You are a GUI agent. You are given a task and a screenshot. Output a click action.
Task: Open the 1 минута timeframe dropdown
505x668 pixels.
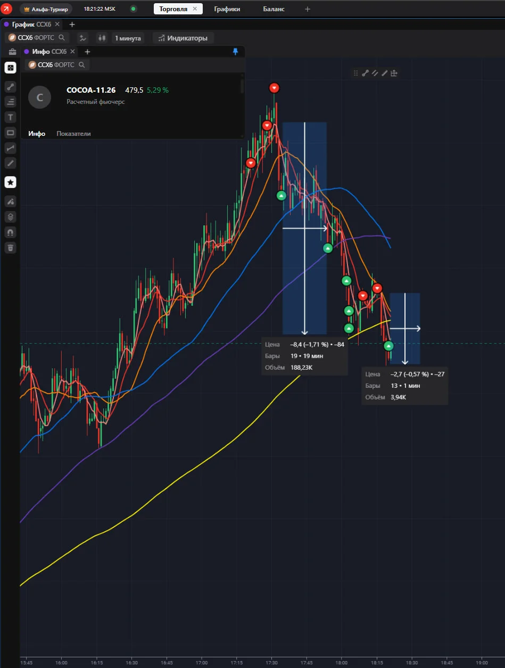pos(128,38)
